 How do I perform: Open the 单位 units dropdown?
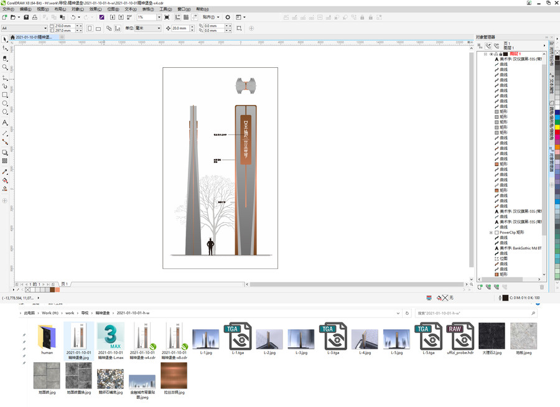tap(159, 28)
